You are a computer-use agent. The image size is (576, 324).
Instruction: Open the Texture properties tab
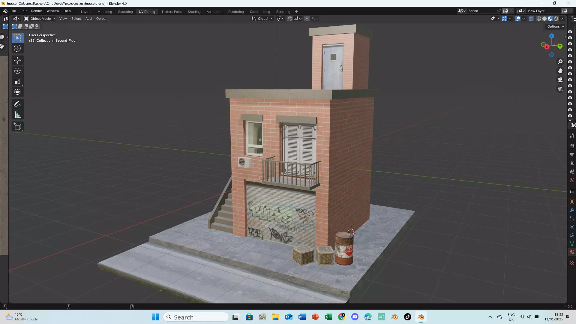[x=572, y=263]
